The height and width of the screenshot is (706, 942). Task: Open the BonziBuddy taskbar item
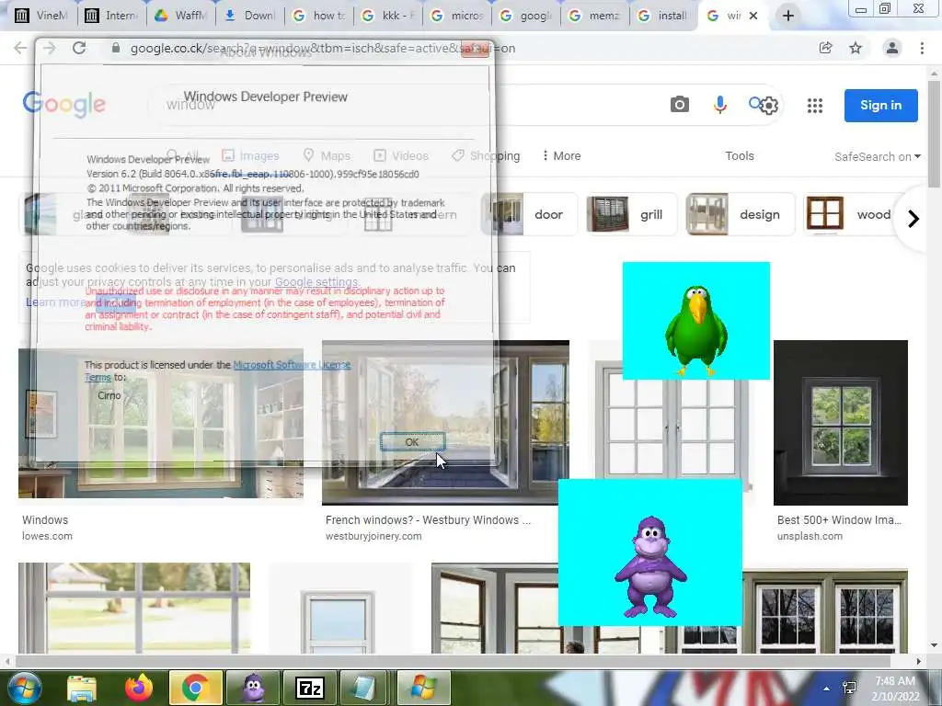253,688
